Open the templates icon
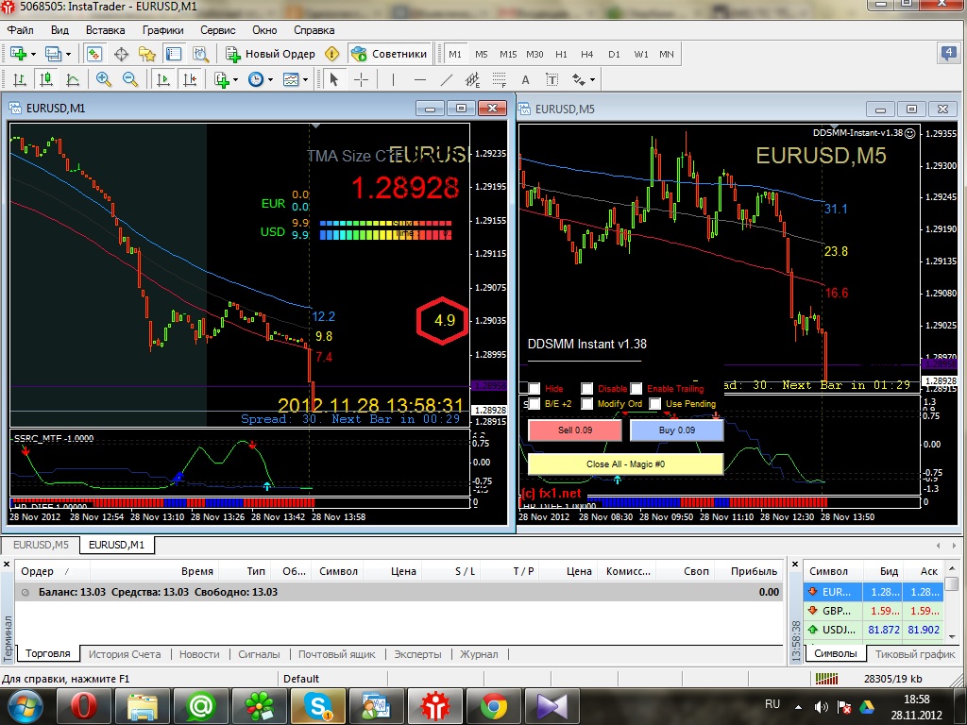 click(291, 79)
